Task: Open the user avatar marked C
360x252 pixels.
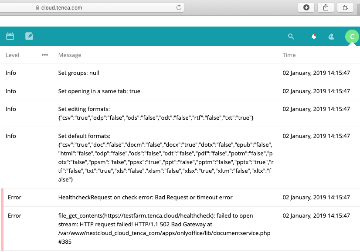Action: (352, 37)
